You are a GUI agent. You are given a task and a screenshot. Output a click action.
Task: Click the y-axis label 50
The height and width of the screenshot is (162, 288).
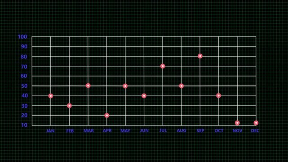click(x=24, y=86)
